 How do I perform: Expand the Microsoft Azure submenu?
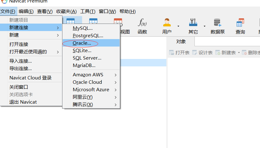coord(115,90)
